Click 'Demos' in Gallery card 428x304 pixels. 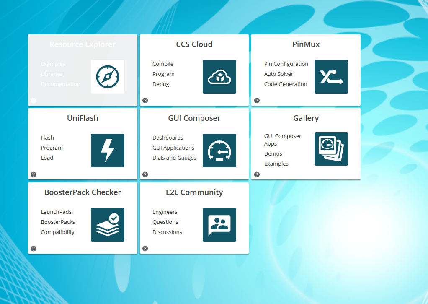click(273, 153)
